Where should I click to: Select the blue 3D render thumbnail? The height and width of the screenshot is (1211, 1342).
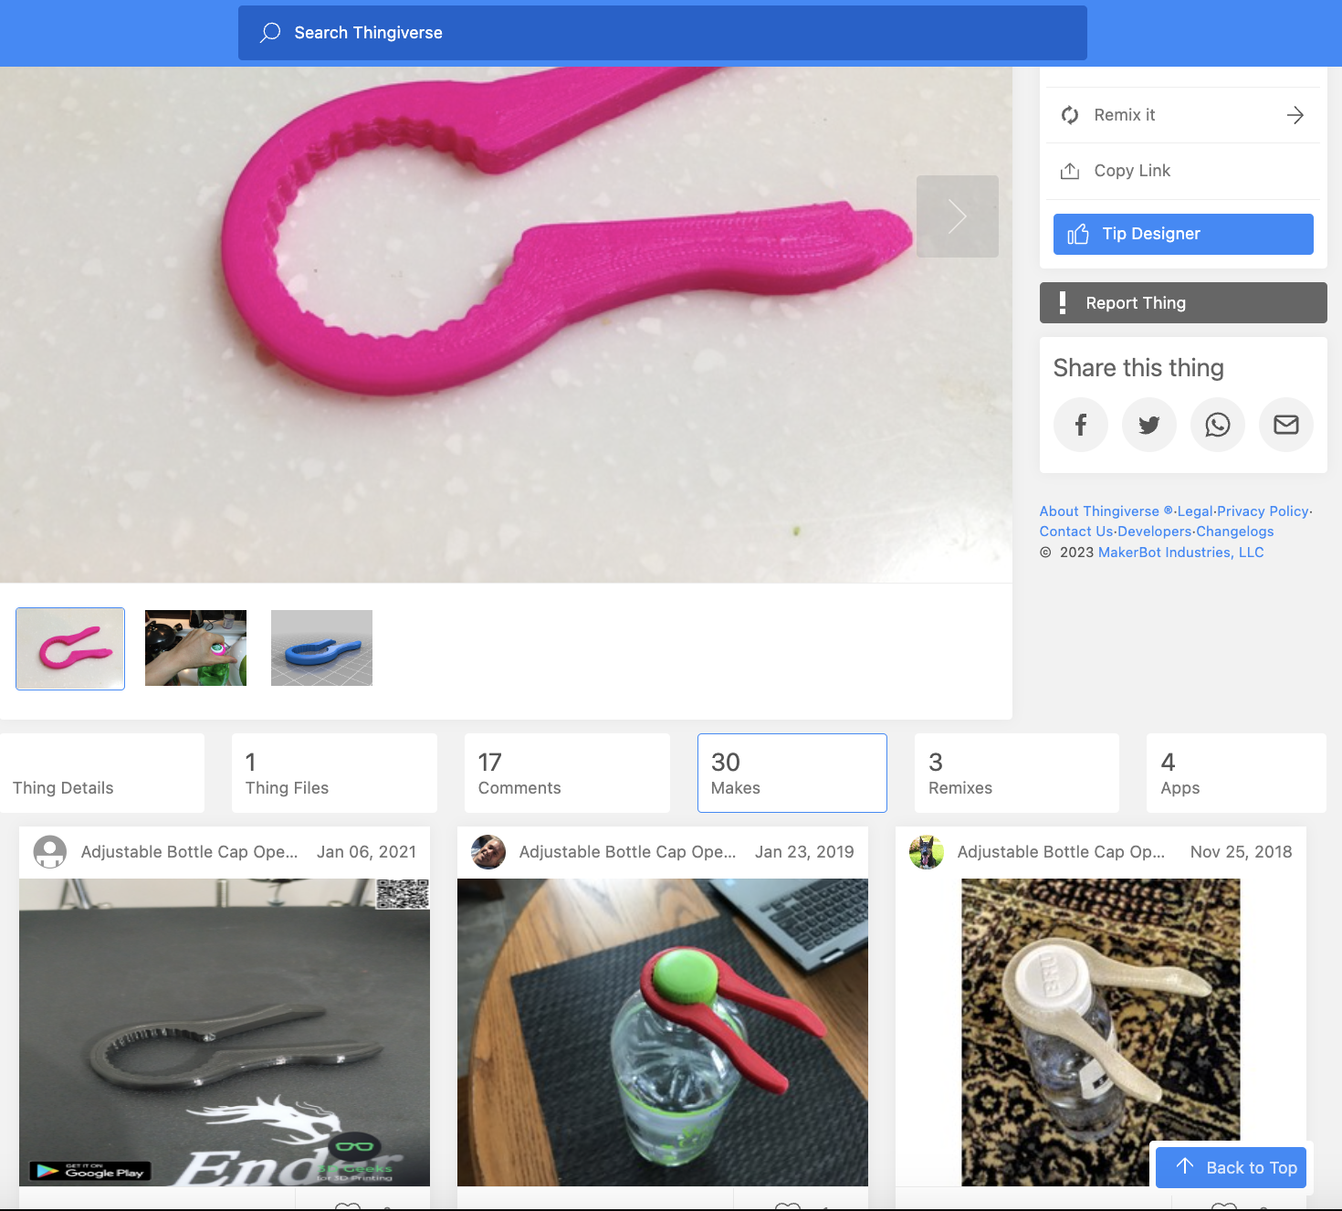point(321,648)
